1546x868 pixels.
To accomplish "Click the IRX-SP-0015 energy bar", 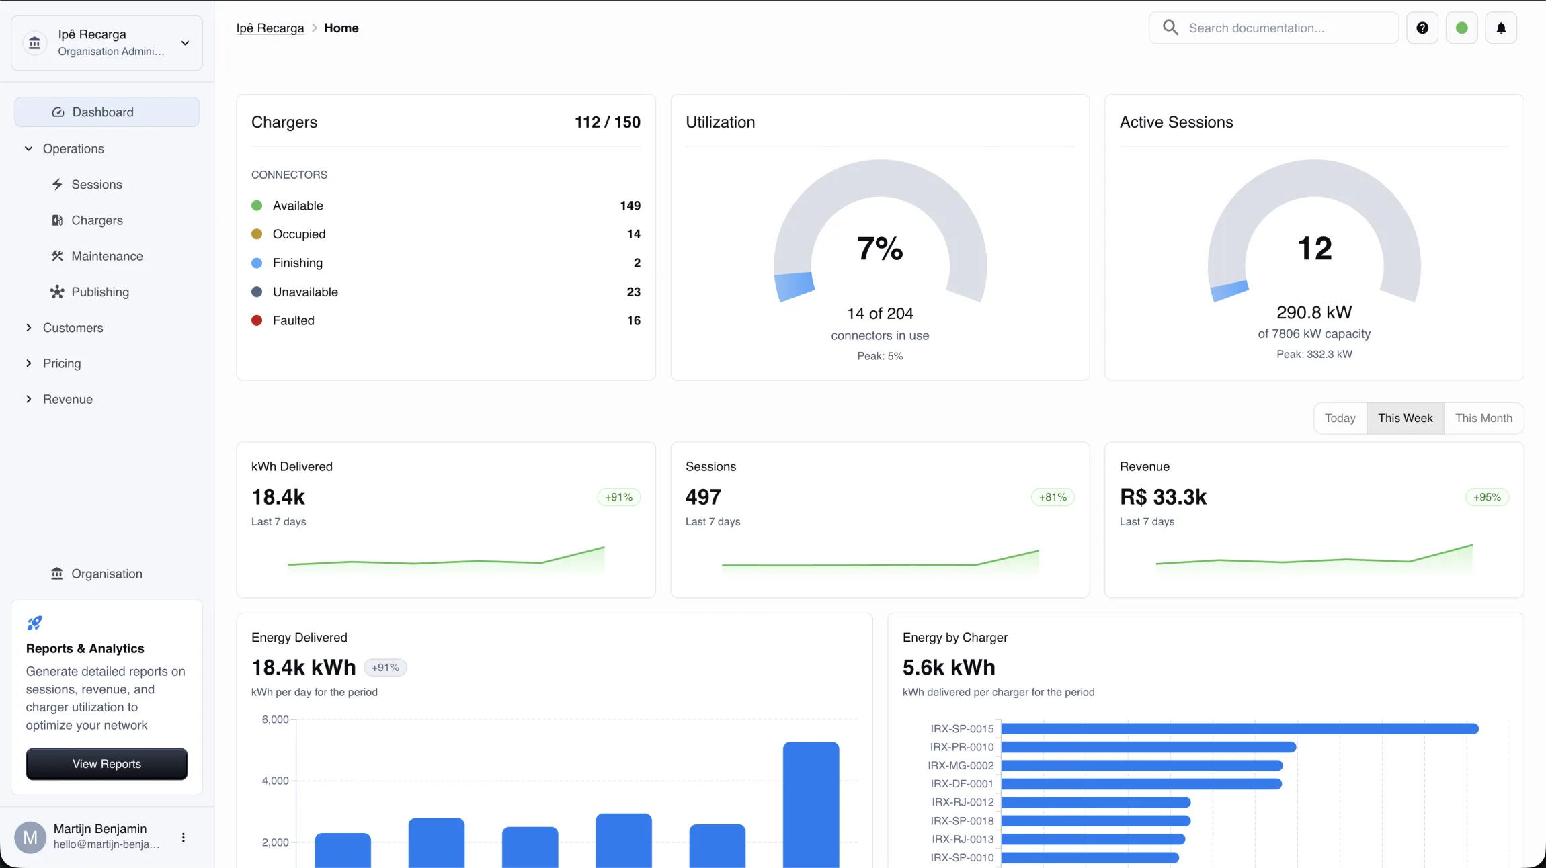I will pos(1239,728).
